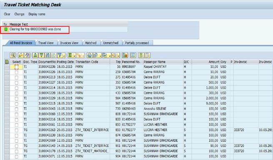
Task: Display the graphic chart icon
Action: tap(125, 55)
